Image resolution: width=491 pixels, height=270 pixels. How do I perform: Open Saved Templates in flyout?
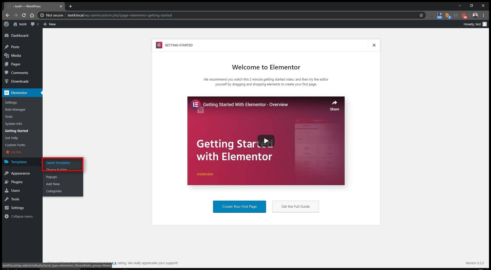click(x=58, y=163)
